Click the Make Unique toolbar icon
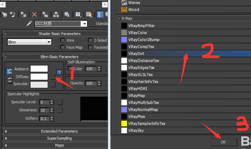This screenshot has width=251, height=149. pyautogui.click(x=56, y=14)
